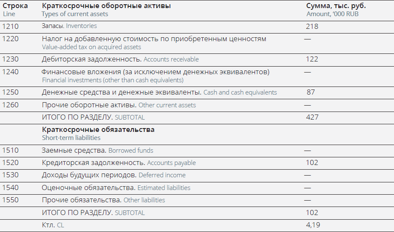Select line code 1510
The image size is (394, 232).
point(10,150)
